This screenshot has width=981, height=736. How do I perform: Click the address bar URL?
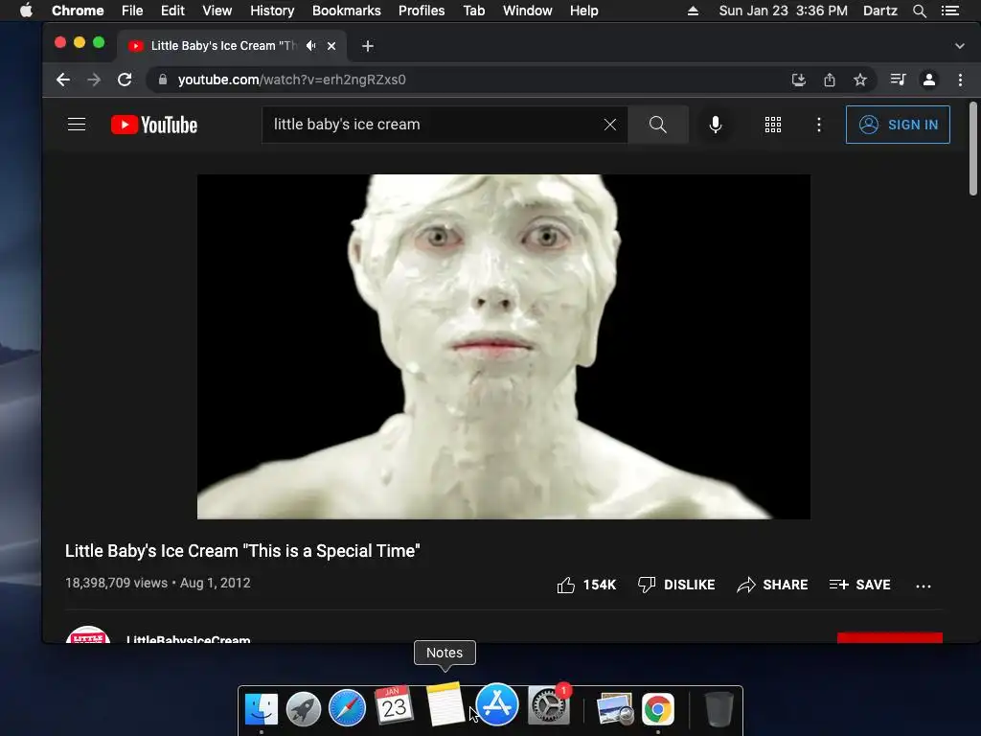pyautogui.click(x=291, y=80)
